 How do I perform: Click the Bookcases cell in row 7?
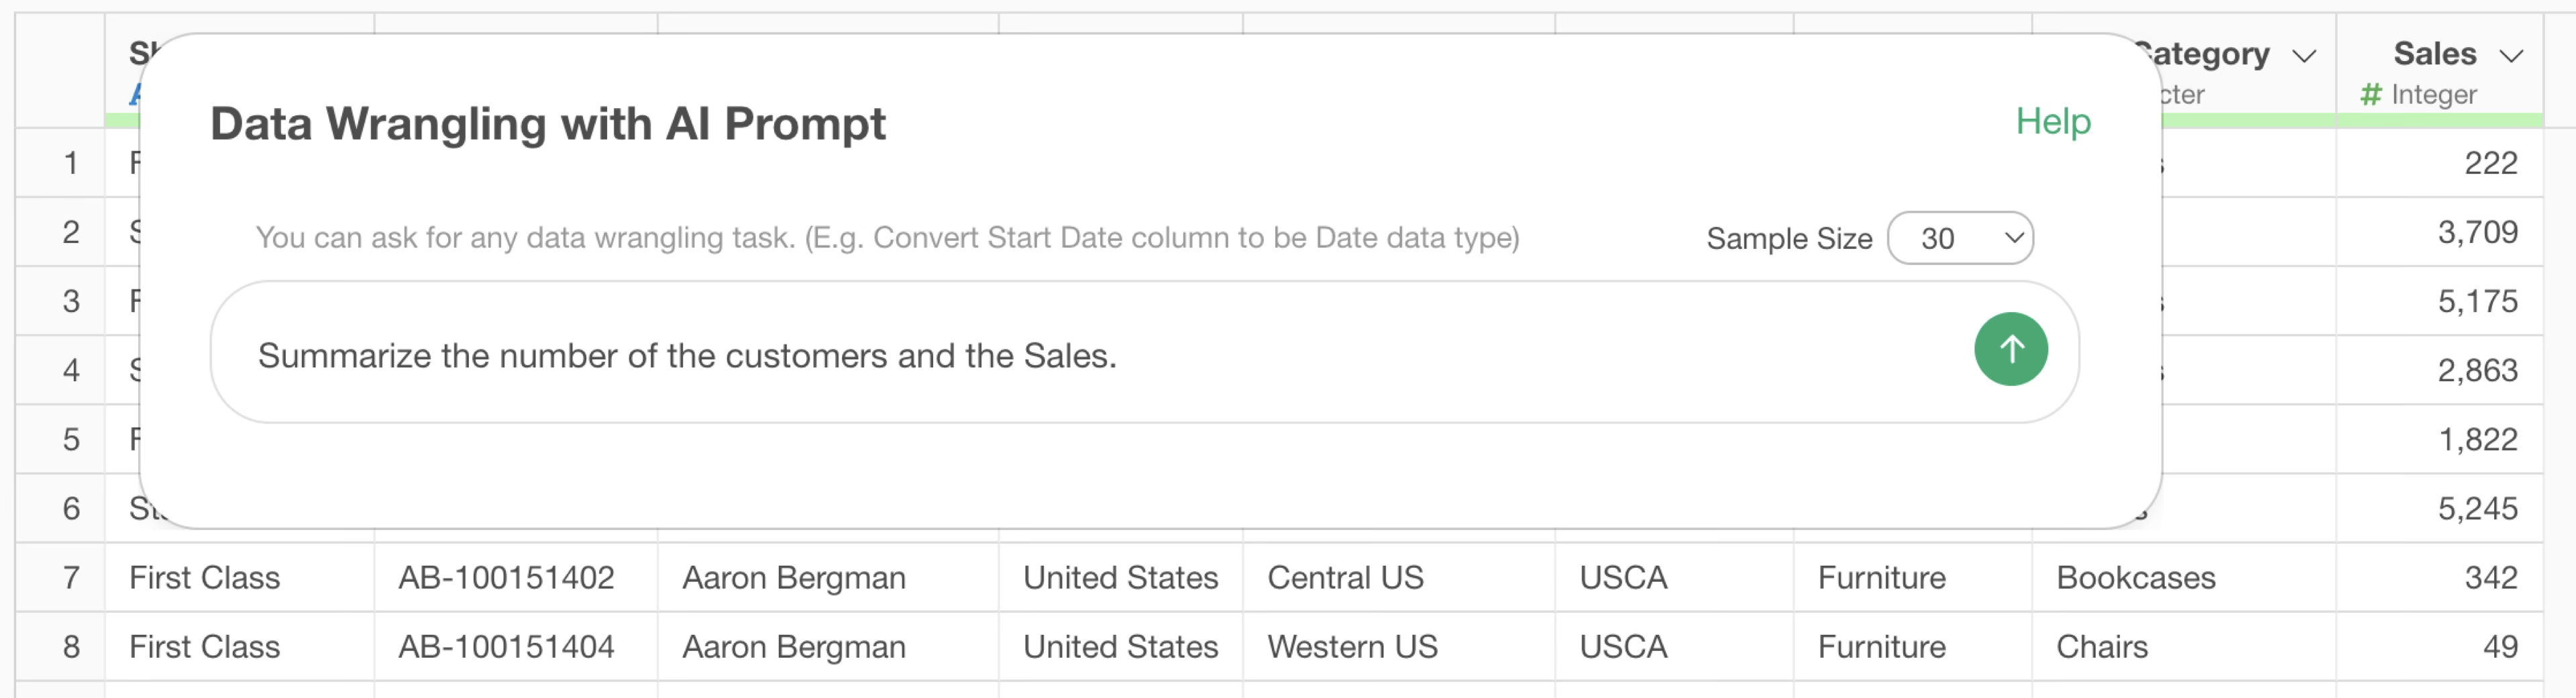coord(2135,577)
